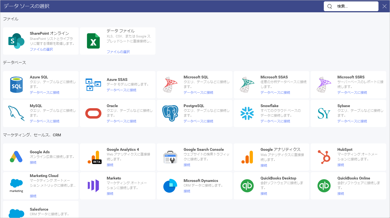390x218 pixels.
Task: Click the Salesforce cloud icon
Action: (x=16, y=213)
